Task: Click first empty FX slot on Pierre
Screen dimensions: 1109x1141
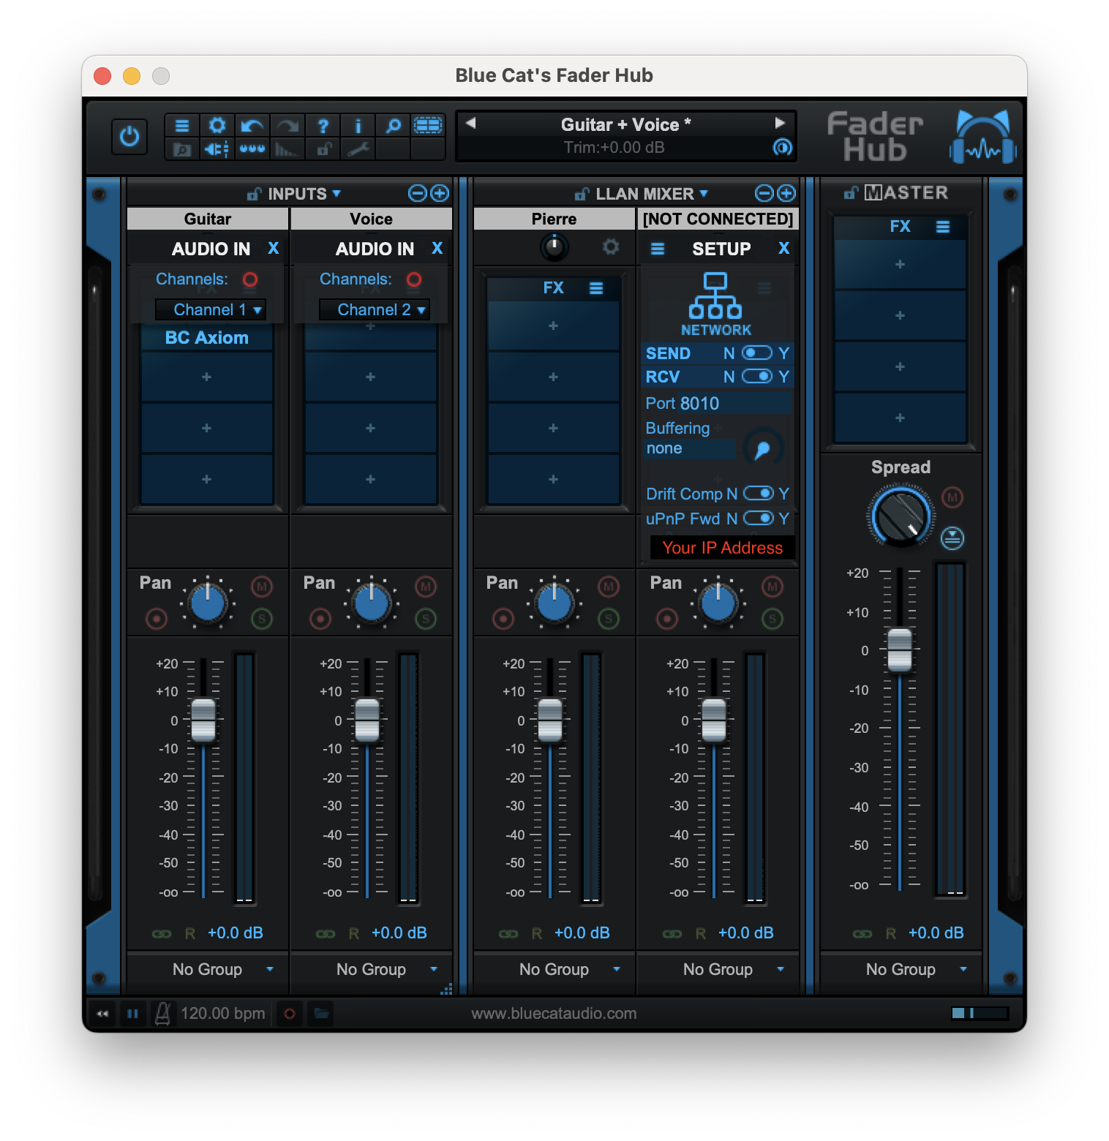Action: tap(554, 325)
